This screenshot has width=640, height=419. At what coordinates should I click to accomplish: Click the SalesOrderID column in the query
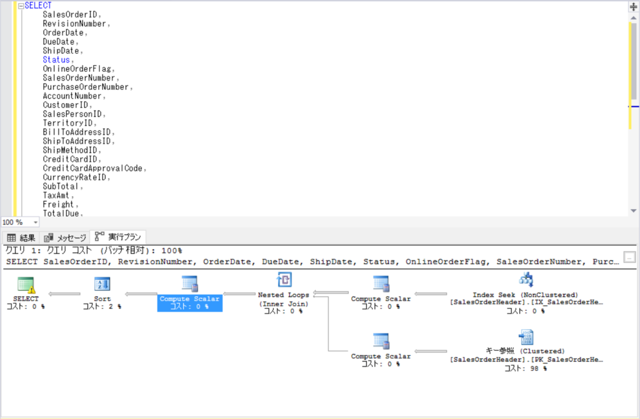(71, 15)
